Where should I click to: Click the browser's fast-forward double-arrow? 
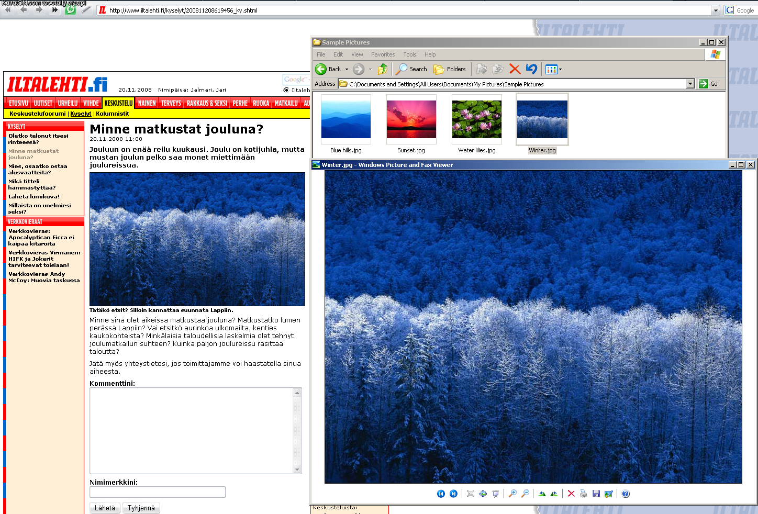55,10
